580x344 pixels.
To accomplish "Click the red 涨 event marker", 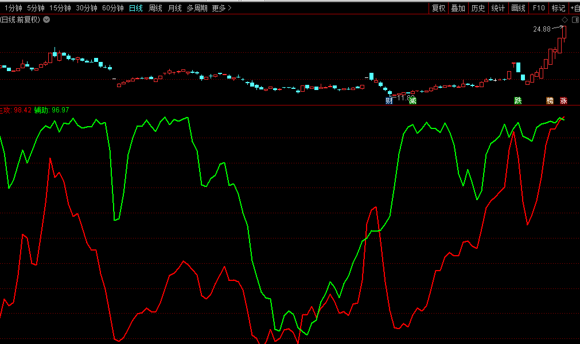I will 563,101.
